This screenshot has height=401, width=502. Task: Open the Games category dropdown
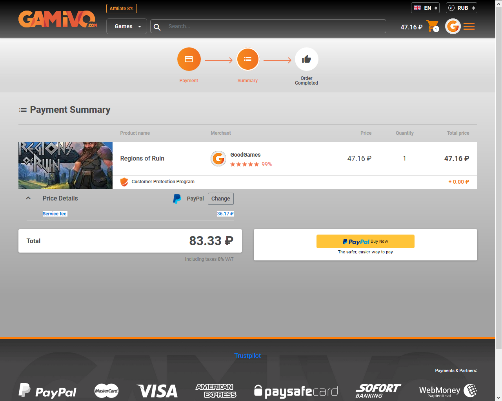(x=127, y=26)
